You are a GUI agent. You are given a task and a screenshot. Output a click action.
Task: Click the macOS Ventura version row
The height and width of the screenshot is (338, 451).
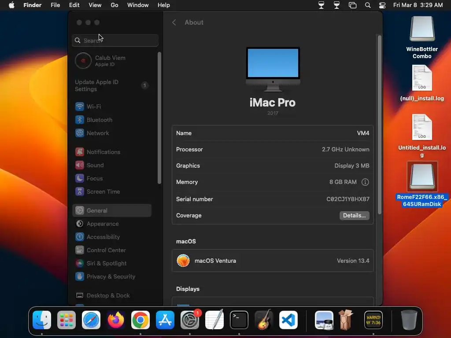pyautogui.click(x=273, y=261)
